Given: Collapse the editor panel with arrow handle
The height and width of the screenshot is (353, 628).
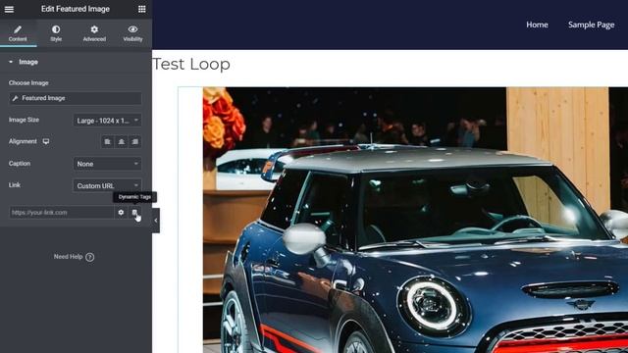Looking at the screenshot, I should pos(156,221).
